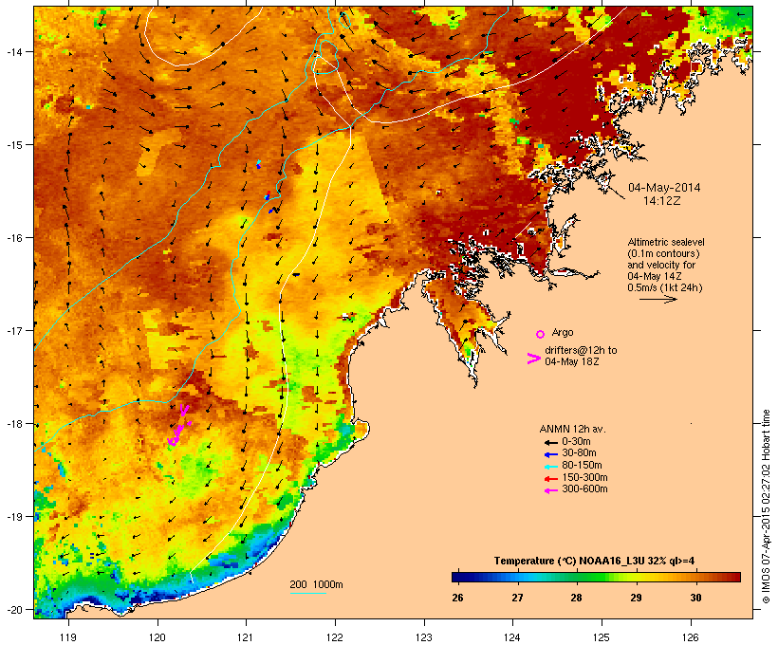The width and height of the screenshot is (778, 645).
Task: Click the longitude axis label 119
Action: [68, 637]
